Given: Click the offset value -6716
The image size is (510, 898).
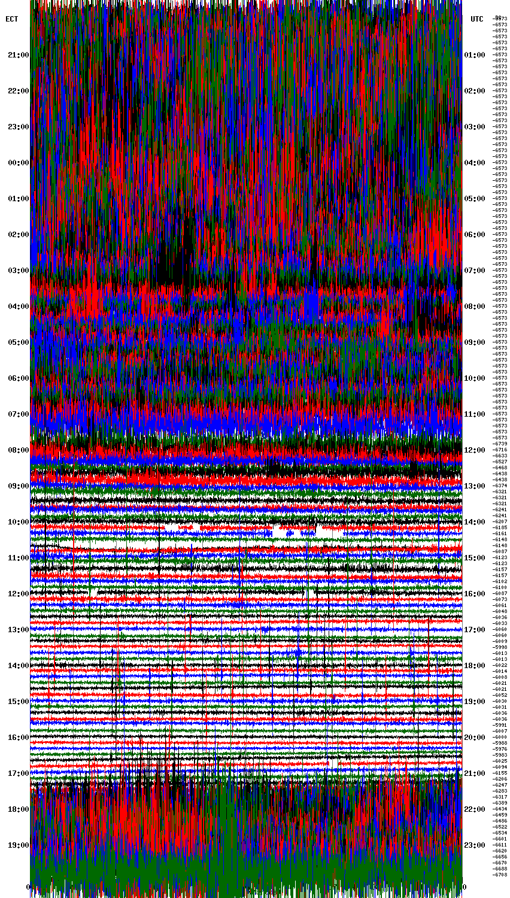Looking at the screenshot, I should (500, 450).
